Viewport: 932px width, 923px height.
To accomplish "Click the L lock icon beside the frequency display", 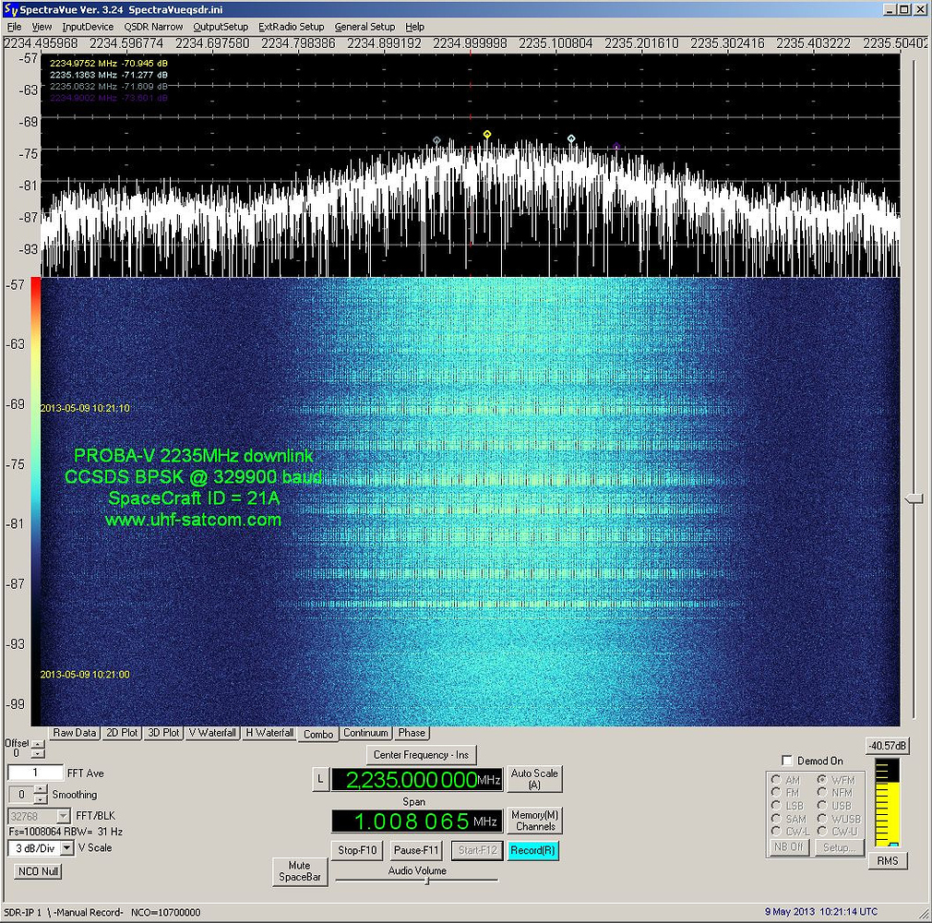I will point(321,778).
